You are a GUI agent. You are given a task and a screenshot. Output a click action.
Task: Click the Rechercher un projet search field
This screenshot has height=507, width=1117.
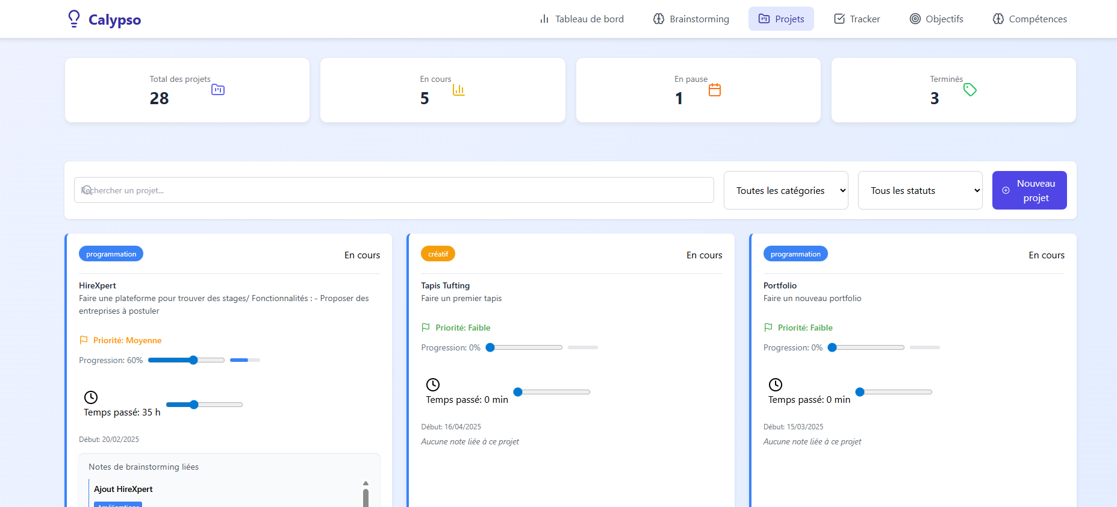[x=394, y=190]
